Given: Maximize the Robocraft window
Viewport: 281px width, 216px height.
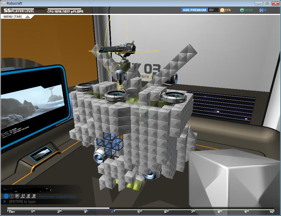Looking at the screenshot, I should pos(267,3).
